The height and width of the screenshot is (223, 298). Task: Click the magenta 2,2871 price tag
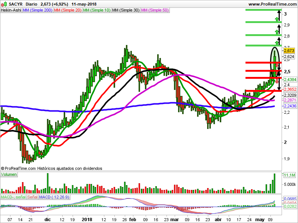point(290,100)
